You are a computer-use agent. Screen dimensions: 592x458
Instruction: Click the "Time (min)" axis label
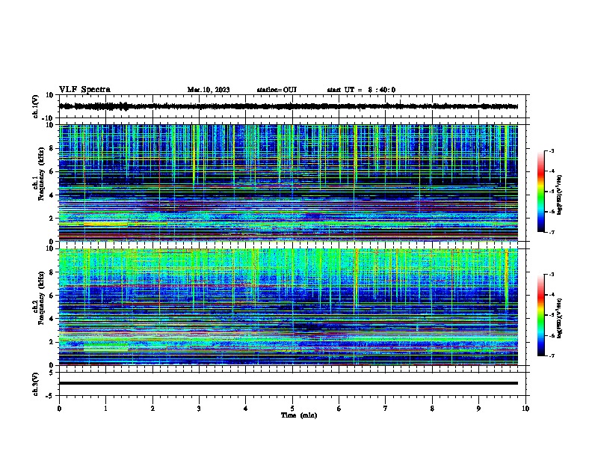(x=299, y=415)
